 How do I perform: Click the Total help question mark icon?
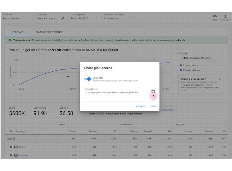coord(14,139)
